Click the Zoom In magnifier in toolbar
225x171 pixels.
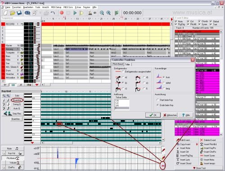[x=108, y=13]
